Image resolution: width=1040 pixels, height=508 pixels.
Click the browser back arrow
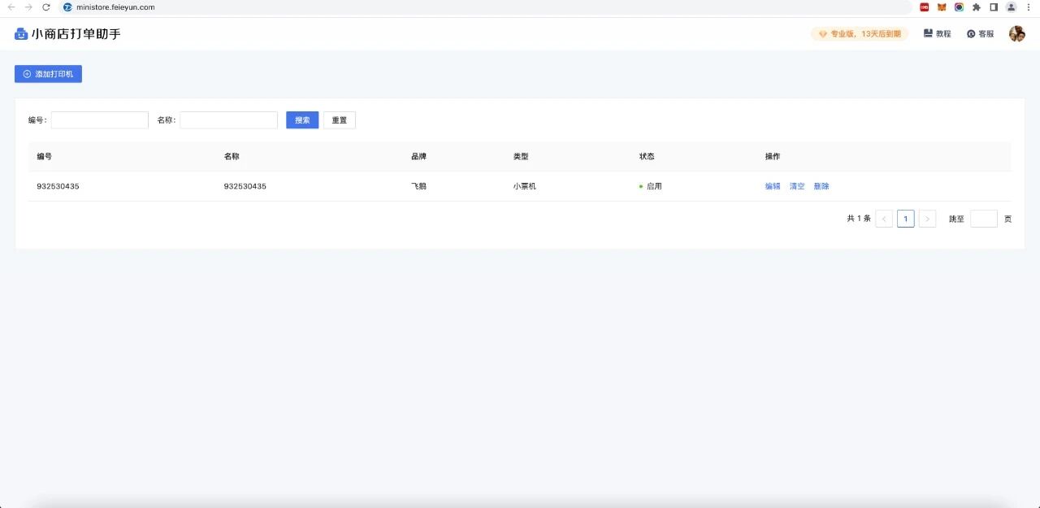point(11,7)
